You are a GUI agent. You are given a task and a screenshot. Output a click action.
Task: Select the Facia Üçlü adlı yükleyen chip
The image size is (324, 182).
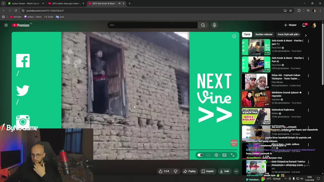pos(289,35)
